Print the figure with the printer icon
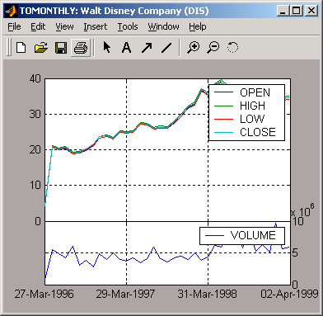323x316 pixels. 81,48
